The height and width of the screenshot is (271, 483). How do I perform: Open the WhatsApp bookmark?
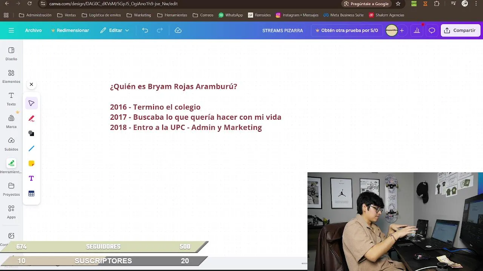pos(231,15)
